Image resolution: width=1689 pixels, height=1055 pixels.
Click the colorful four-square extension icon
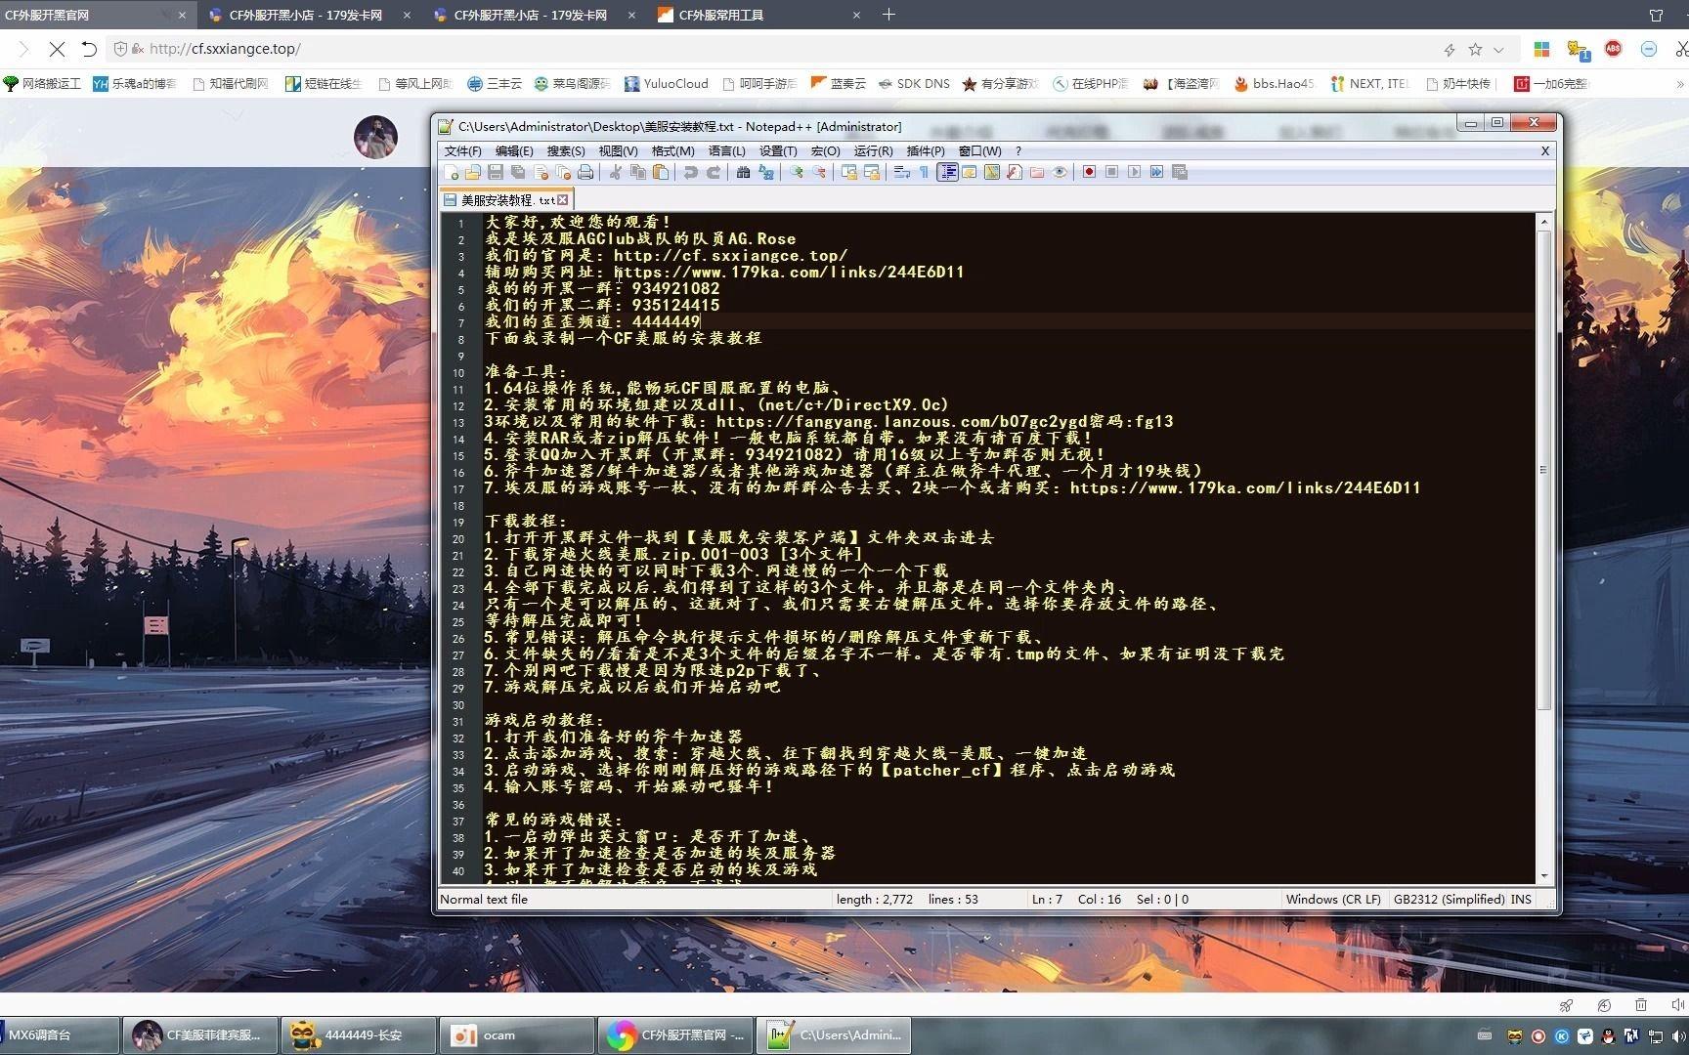pos(1542,49)
